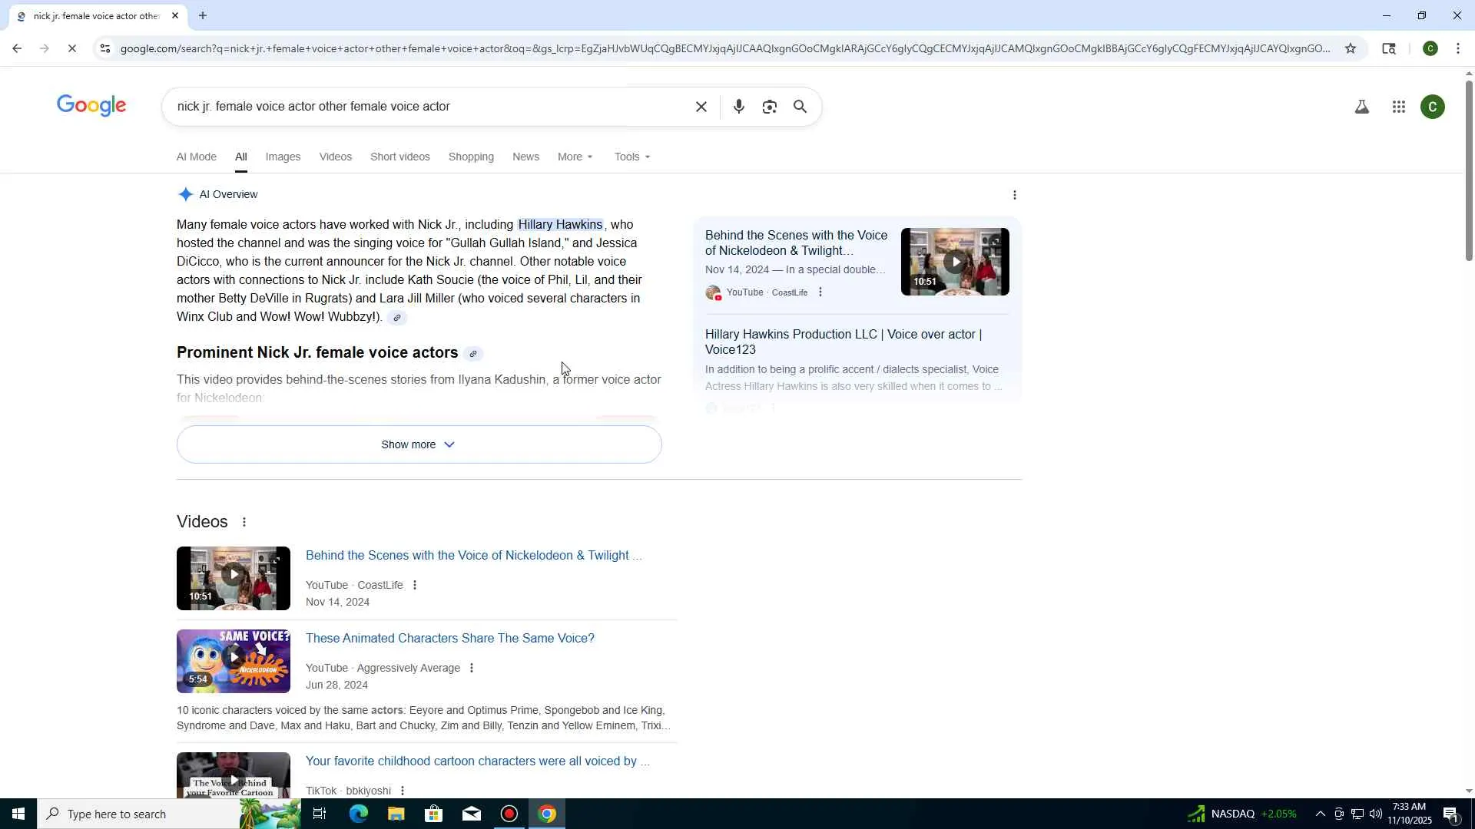This screenshot has height=829, width=1475.
Task: Open Google Lens image search
Action: [x=769, y=107]
